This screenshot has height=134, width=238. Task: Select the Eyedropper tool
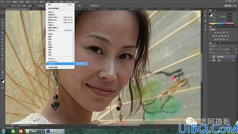coord(2,29)
